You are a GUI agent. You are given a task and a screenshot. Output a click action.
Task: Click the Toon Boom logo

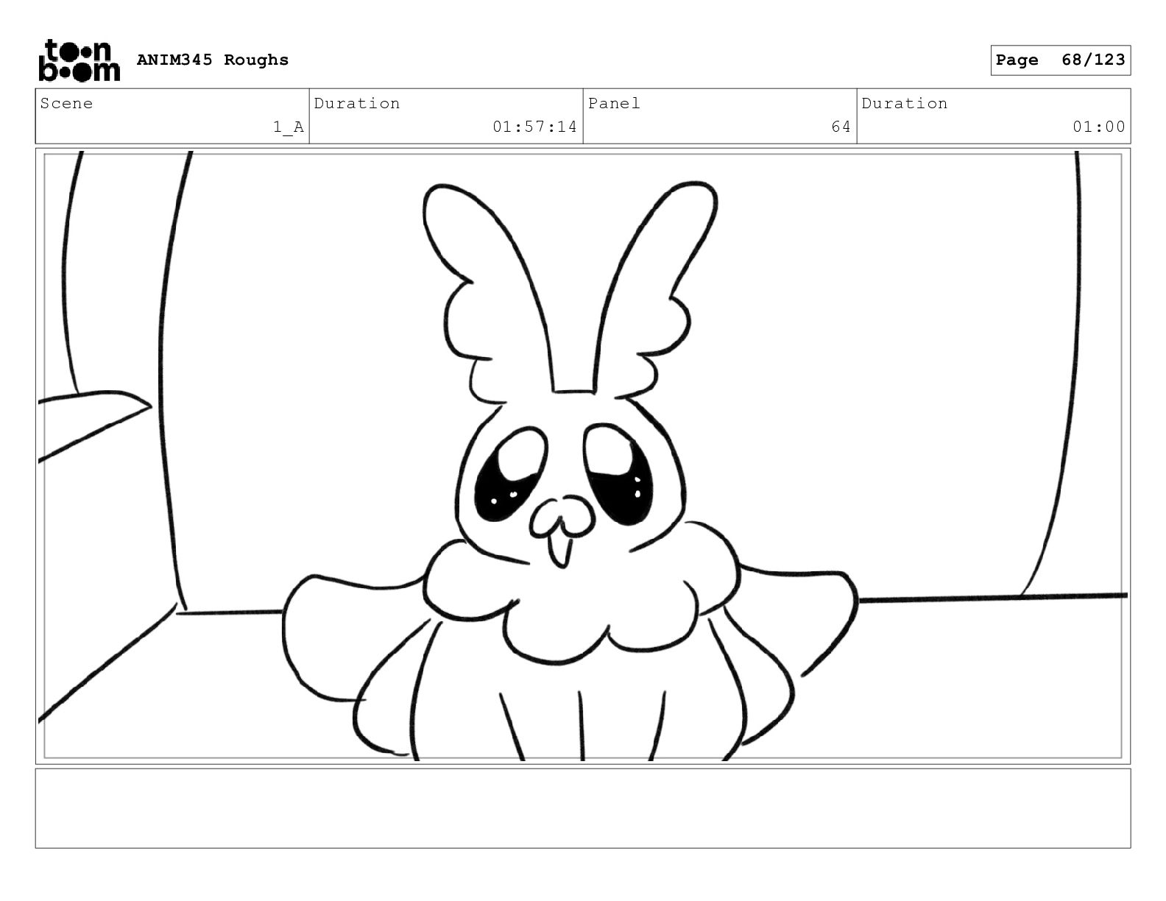click(x=79, y=60)
